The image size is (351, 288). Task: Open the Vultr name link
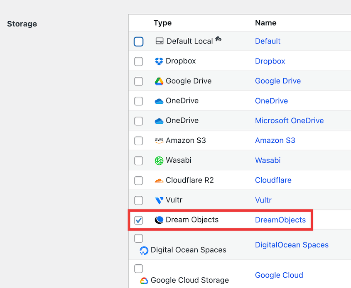pos(263,200)
